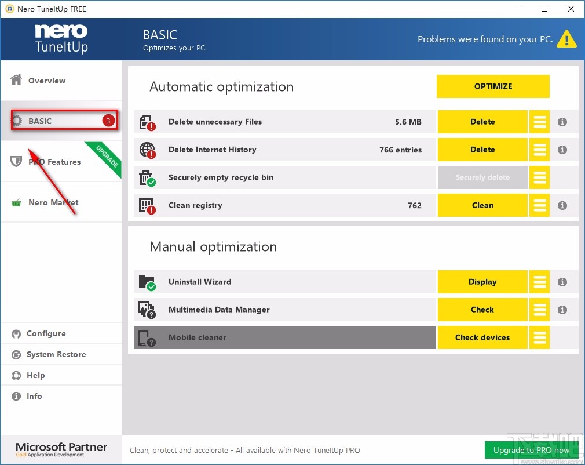Open options menu for Securely empty recycle bin
Image resolution: width=585 pixels, height=465 pixels.
coord(539,177)
